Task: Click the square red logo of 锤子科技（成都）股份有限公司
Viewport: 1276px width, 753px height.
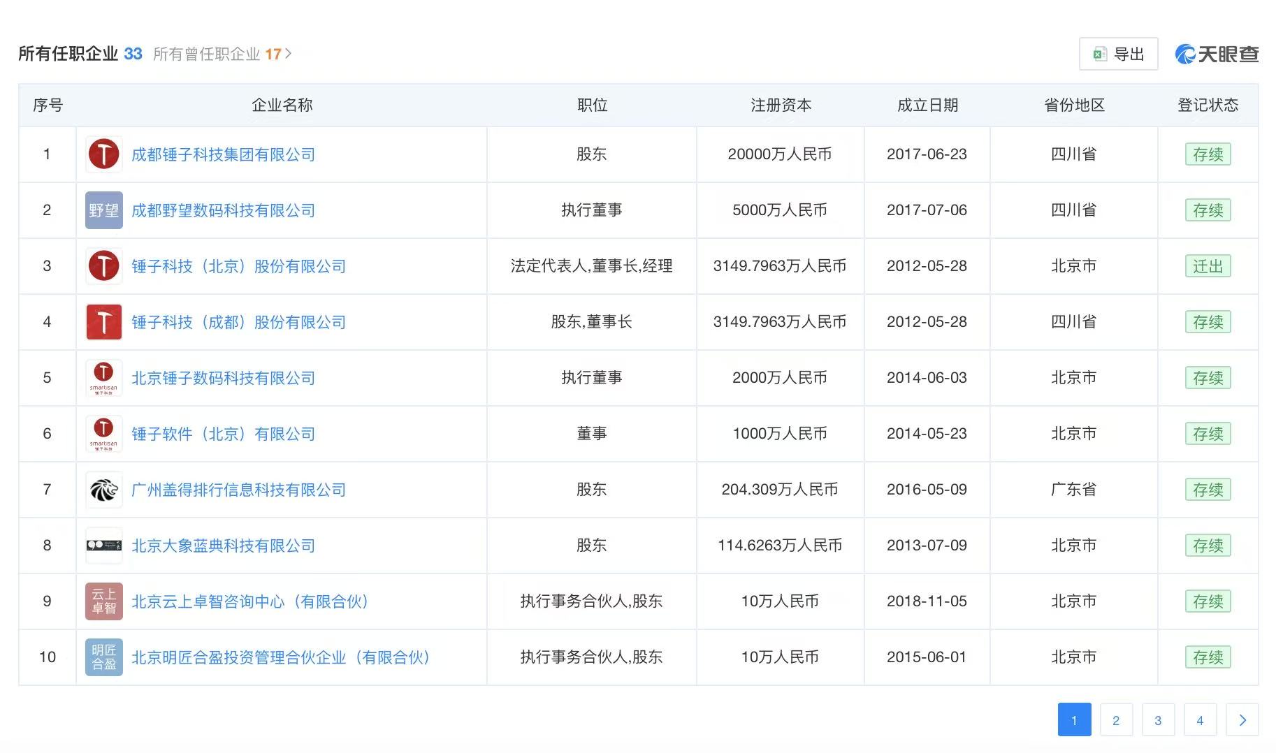Action: (103, 322)
